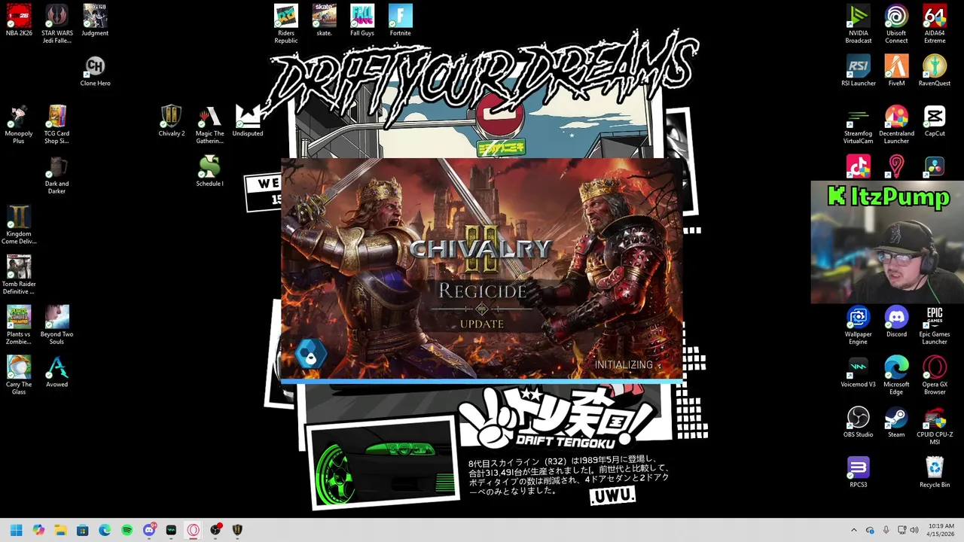The image size is (964, 542).
Task: Launch the Schedule I desktop icon
Action: [x=209, y=171]
